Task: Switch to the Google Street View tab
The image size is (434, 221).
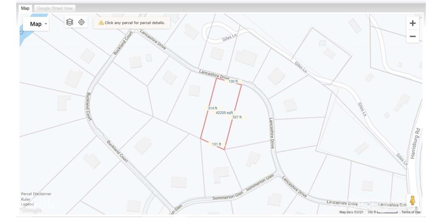Action: tap(55, 8)
